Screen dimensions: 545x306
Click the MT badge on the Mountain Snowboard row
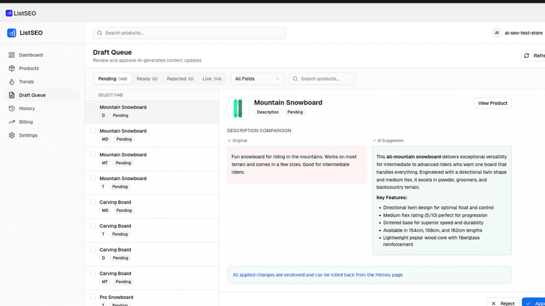tap(105, 163)
